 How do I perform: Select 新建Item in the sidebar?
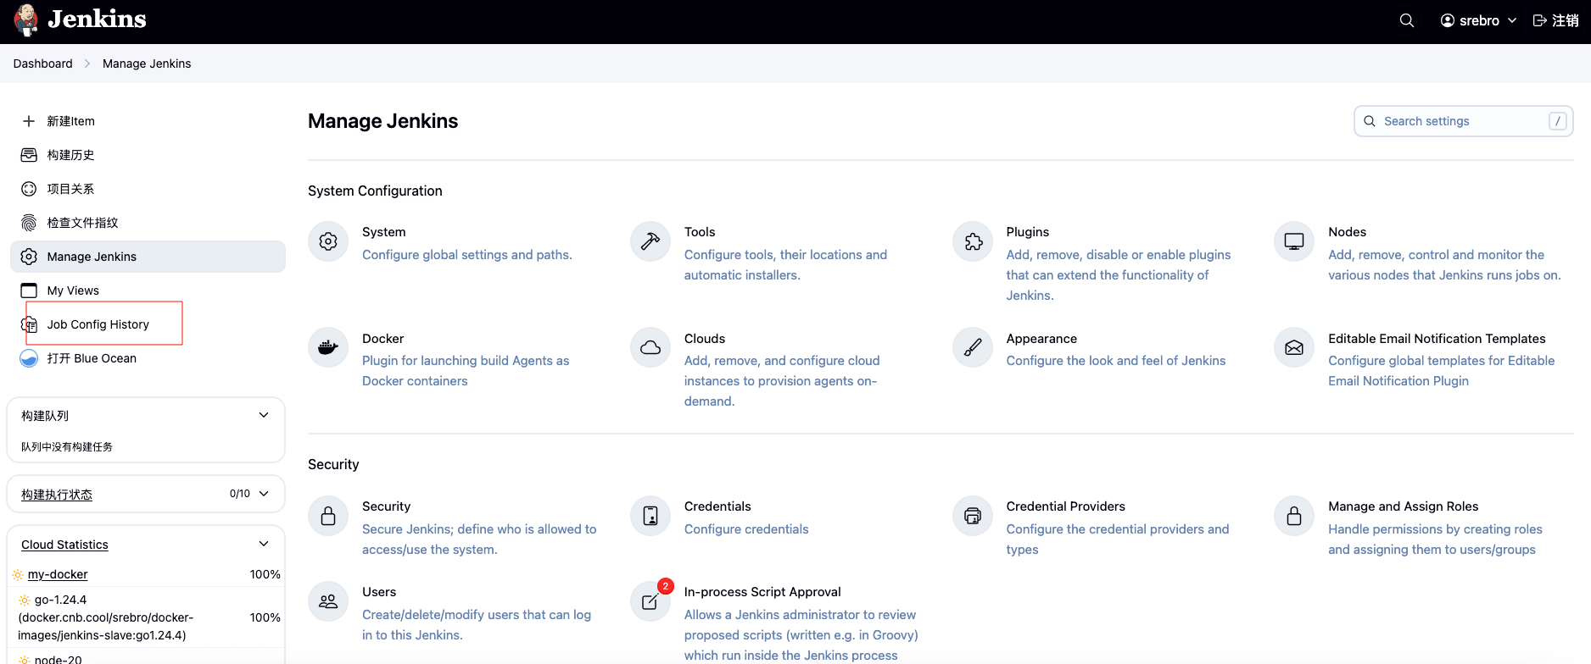pyautogui.click(x=71, y=121)
